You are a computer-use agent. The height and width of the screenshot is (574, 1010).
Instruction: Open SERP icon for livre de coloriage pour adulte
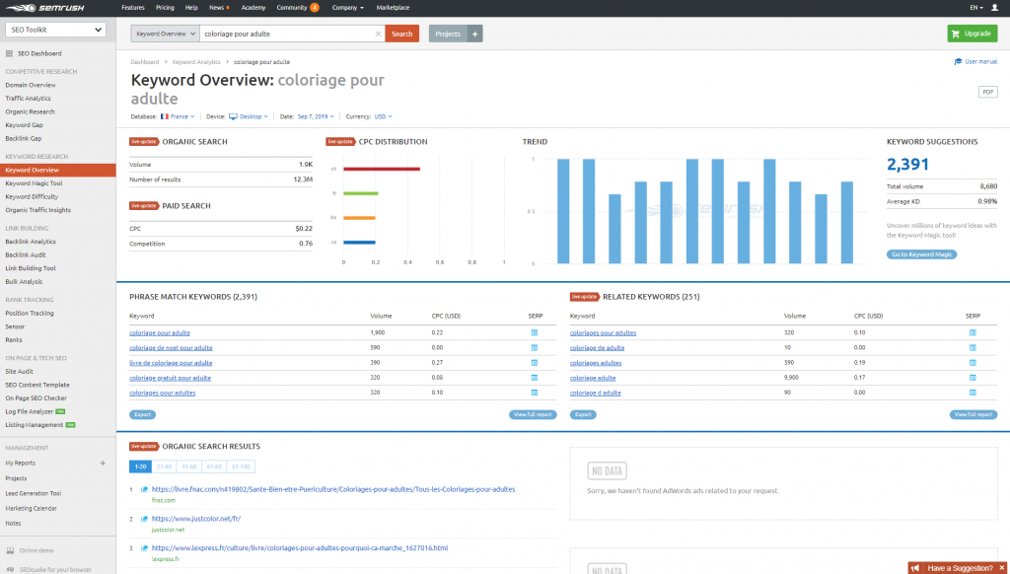534,363
